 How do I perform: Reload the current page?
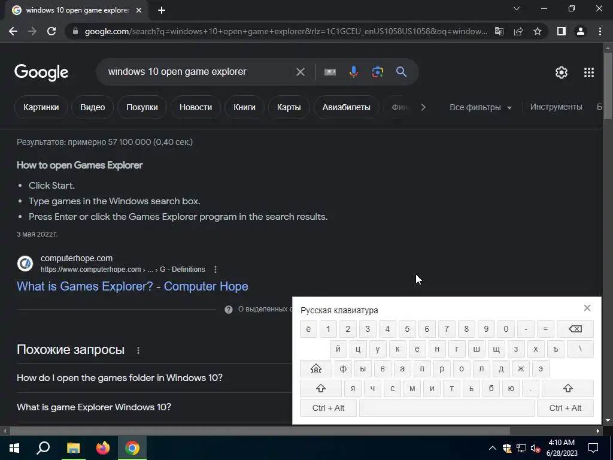point(51,31)
